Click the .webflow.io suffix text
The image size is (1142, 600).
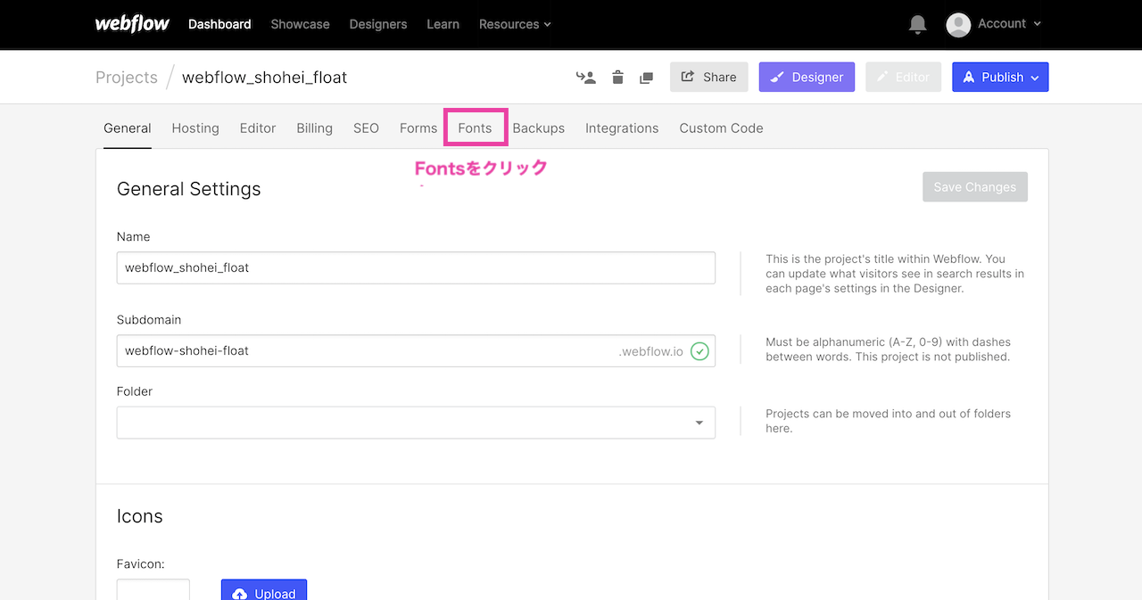click(x=651, y=351)
